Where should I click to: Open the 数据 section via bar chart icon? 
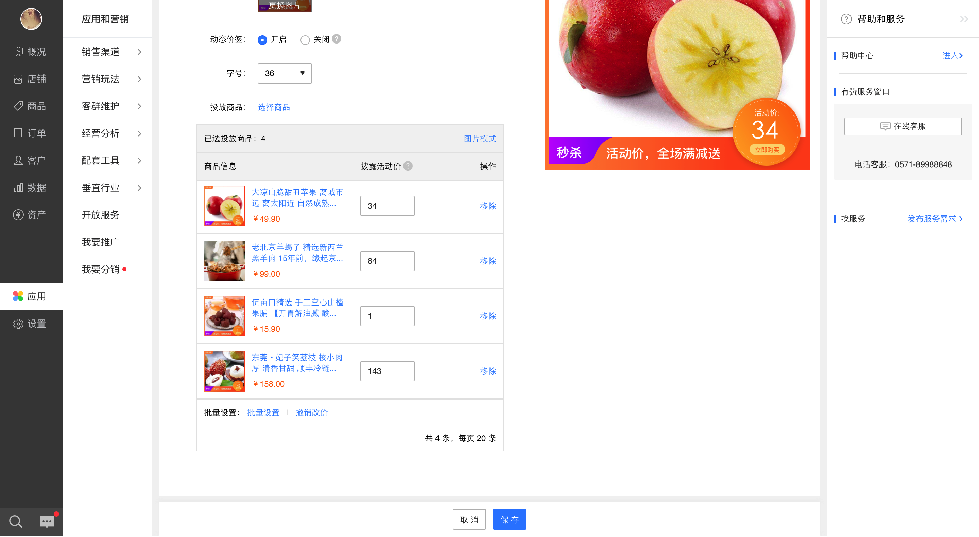pos(18,187)
